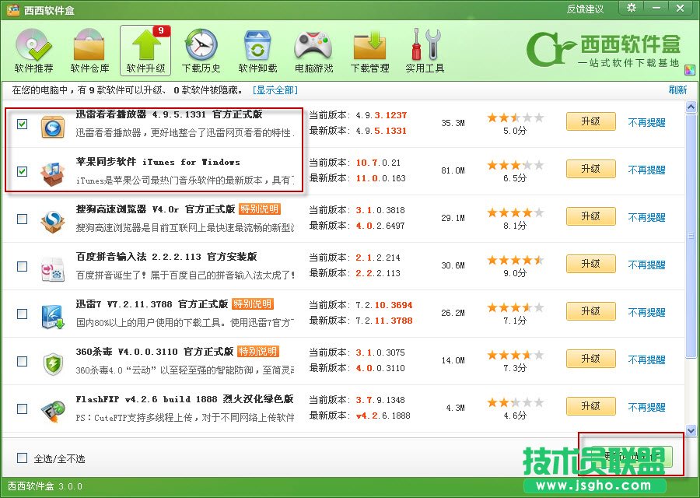Image resolution: width=700 pixels, height=498 pixels.
Task: Launch the 实用工具 utilities panel
Action: (424, 48)
